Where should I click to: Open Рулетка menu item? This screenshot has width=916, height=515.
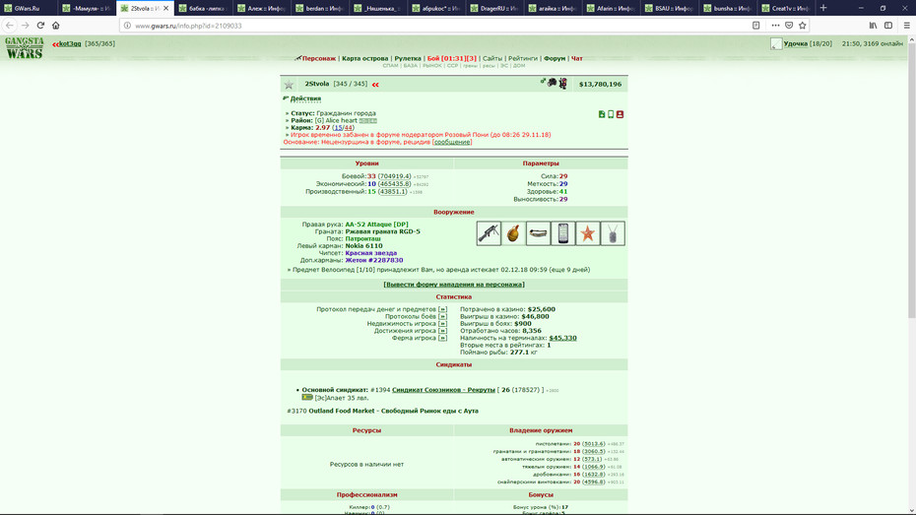point(408,58)
